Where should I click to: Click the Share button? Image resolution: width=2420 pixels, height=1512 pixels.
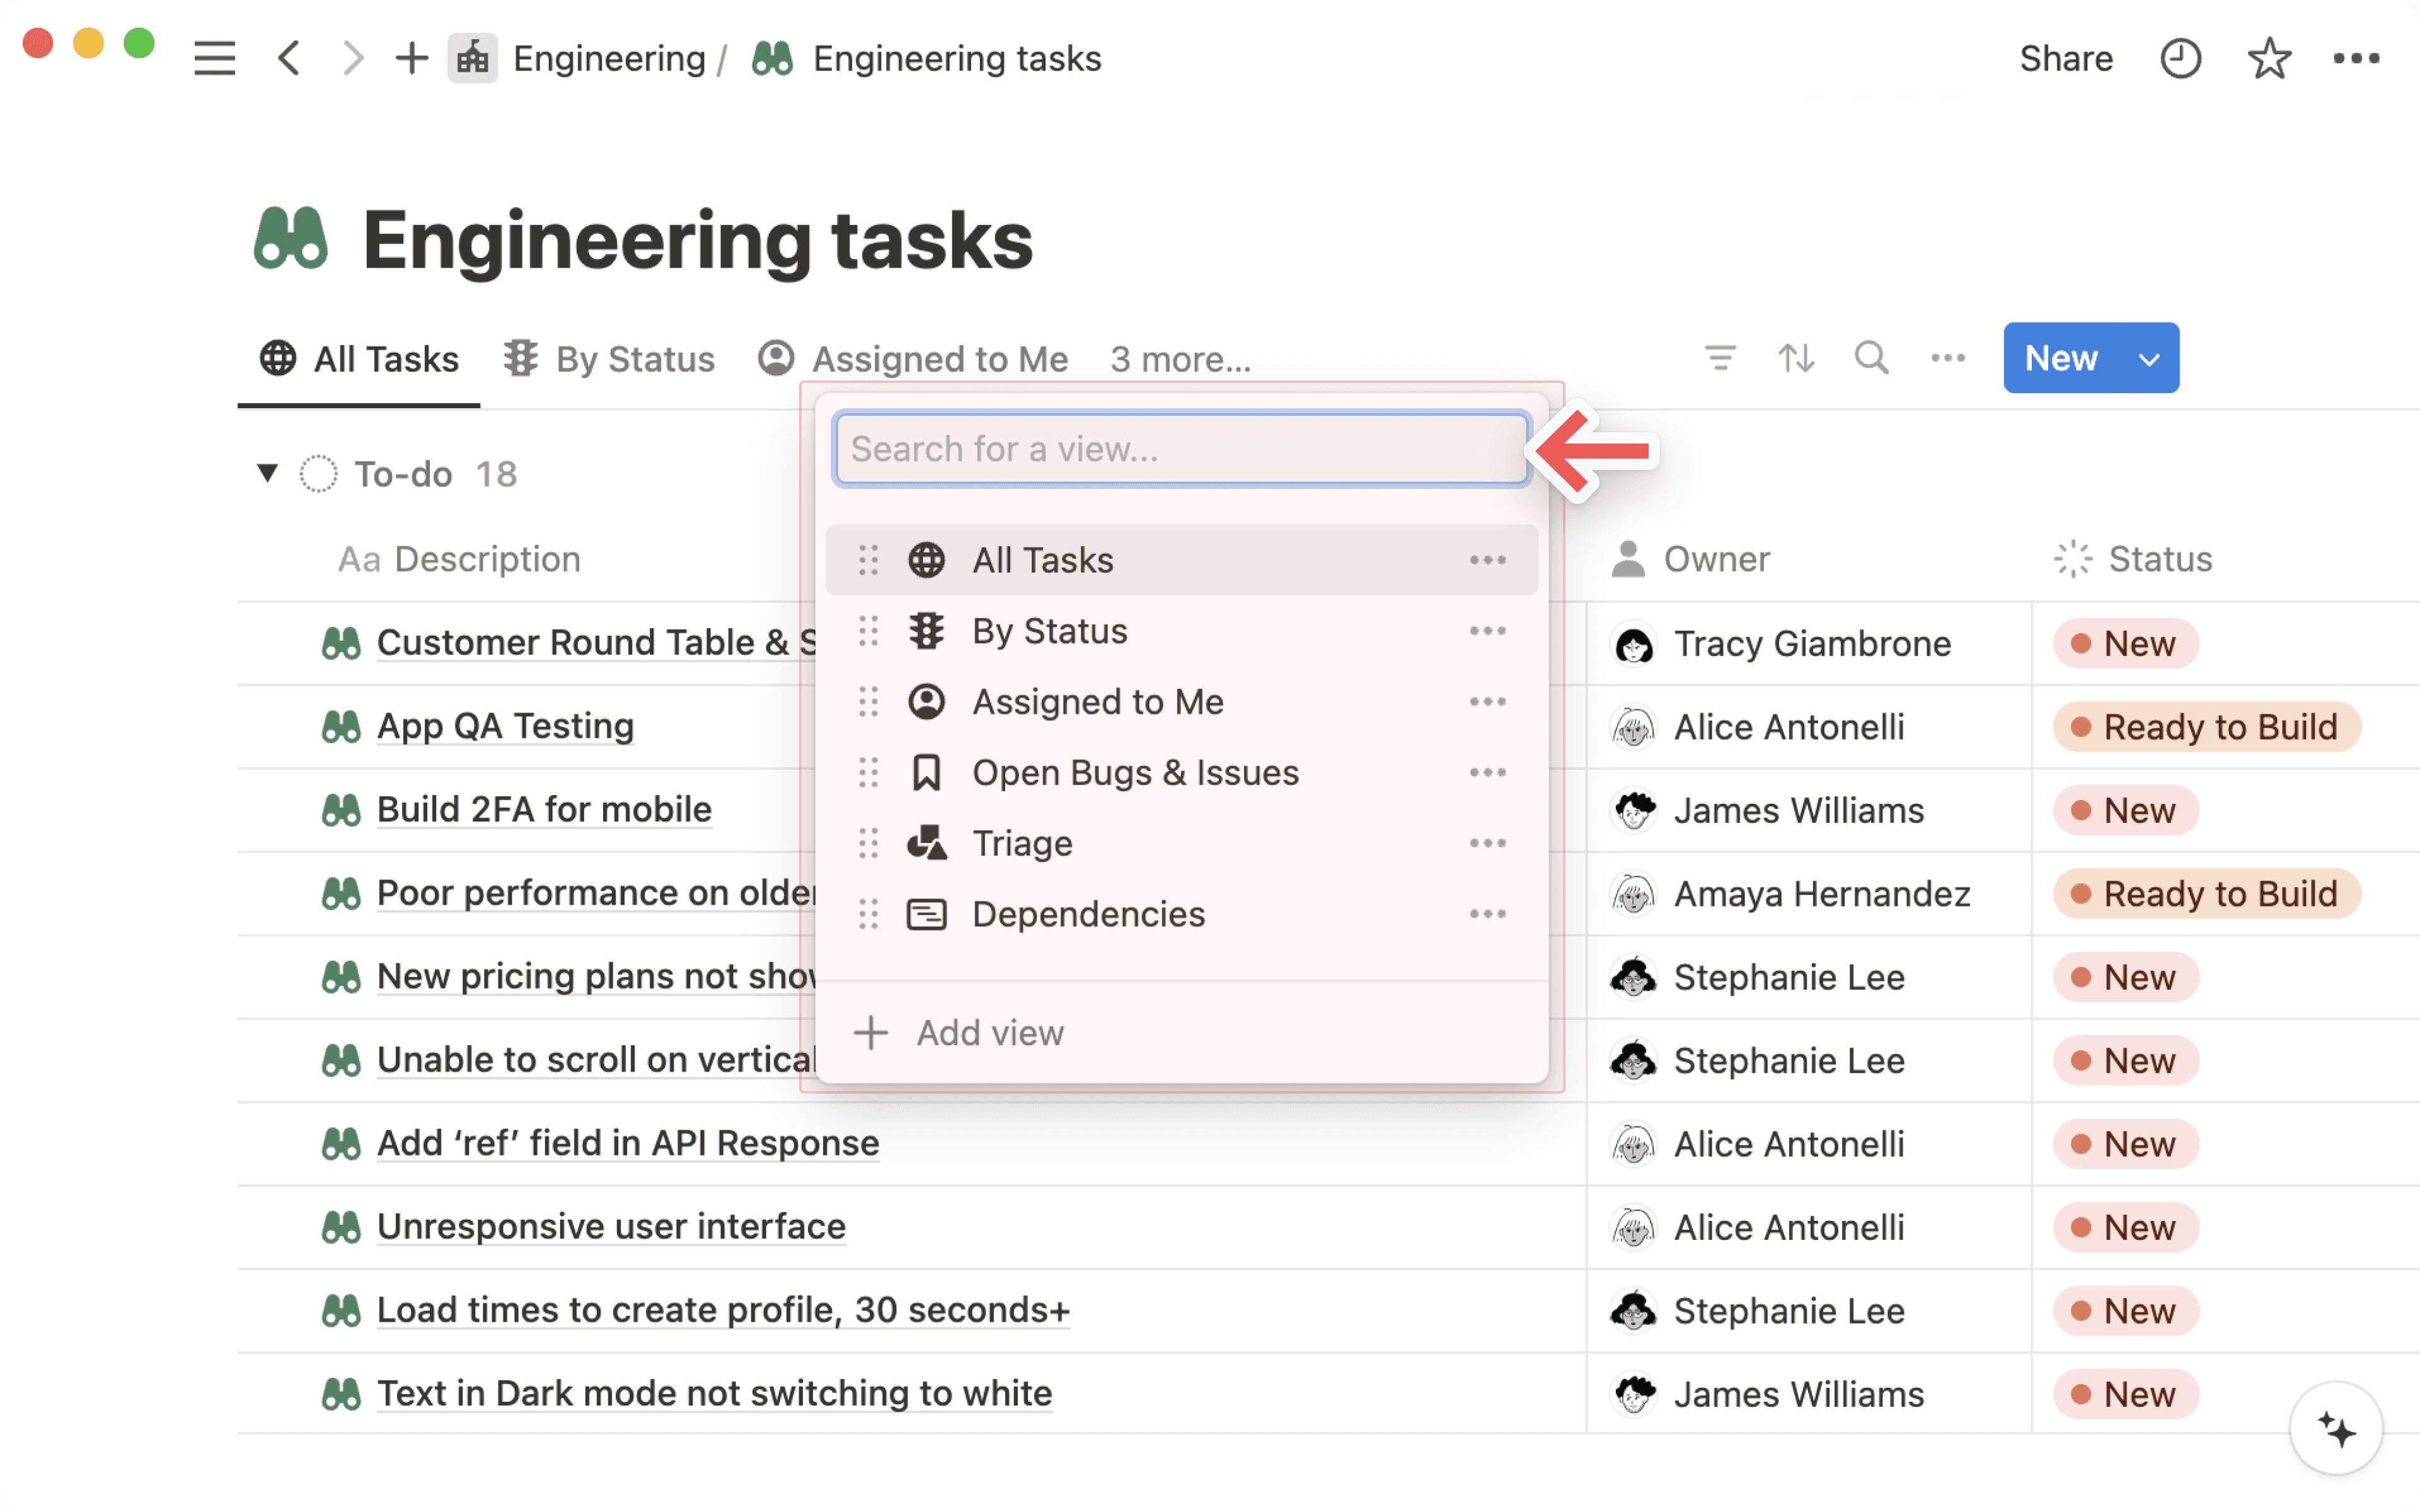click(2065, 58)
